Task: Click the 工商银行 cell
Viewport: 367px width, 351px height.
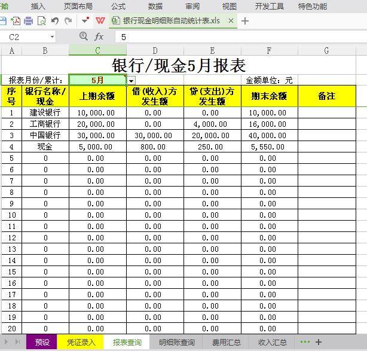Action: [45, 124]
